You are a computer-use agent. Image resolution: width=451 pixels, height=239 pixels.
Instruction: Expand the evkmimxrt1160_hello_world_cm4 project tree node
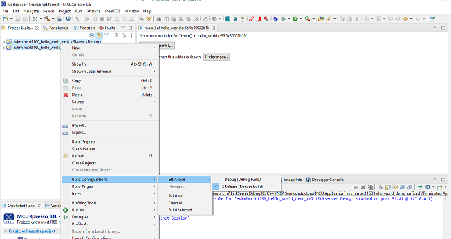click(x=3, y=42)
